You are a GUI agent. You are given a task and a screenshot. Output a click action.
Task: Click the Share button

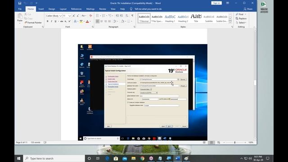[248, 9]
